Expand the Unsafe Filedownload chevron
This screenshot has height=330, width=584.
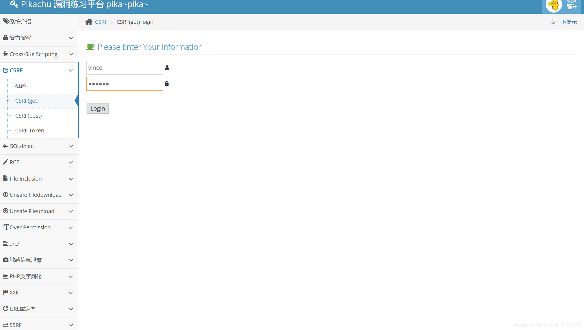click(71, 195)
